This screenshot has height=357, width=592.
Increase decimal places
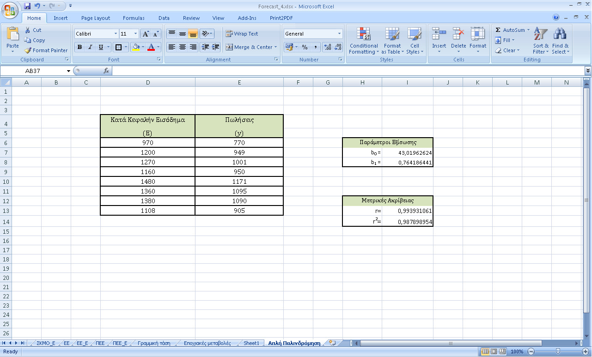[328, 47]
